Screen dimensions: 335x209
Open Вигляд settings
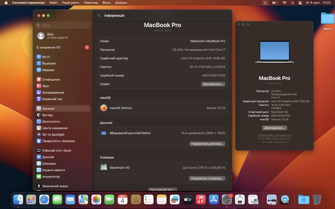[x=63, y=115]
